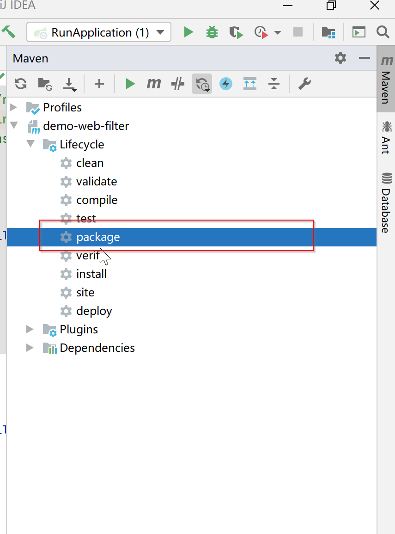Execute Maven goal m icon

[154, 83]
